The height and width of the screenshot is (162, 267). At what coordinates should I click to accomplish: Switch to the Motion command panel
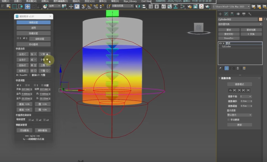[238, 14]
